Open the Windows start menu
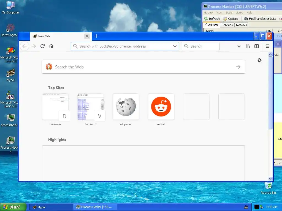The image size is (282, 211). [x=13, y=207]
